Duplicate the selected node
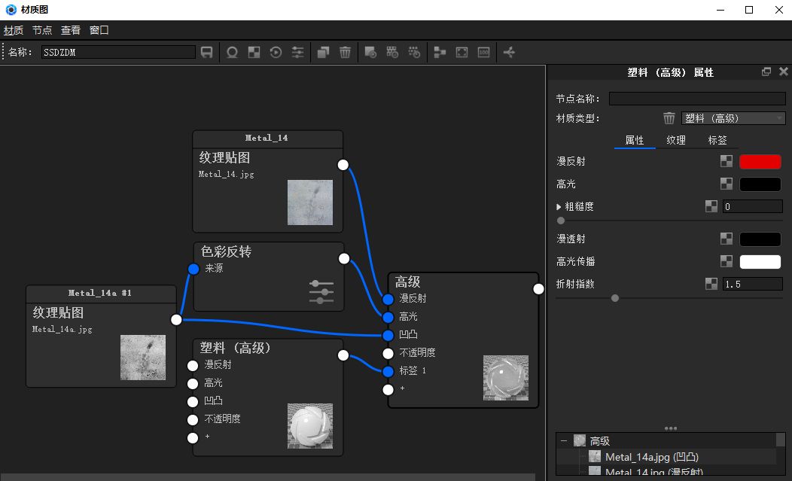The width and height of the screenshot is (792, 481). coord(323,52)
